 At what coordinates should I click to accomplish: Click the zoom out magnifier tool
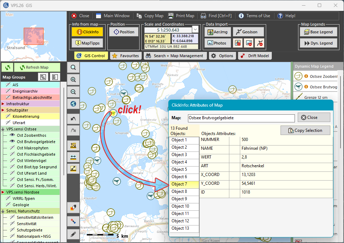(x=73, y=92)
